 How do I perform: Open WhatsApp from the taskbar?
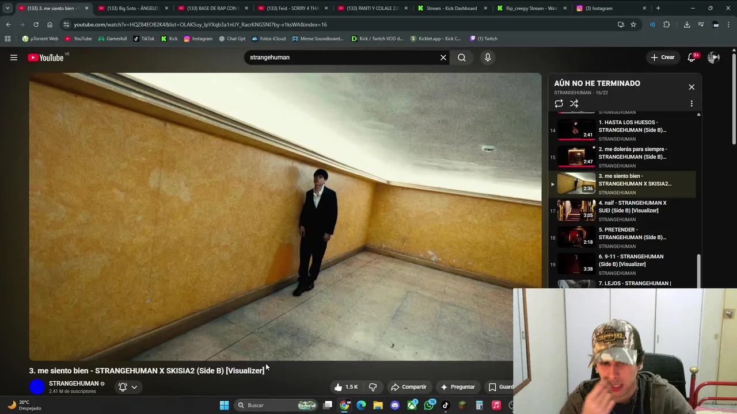429,405
